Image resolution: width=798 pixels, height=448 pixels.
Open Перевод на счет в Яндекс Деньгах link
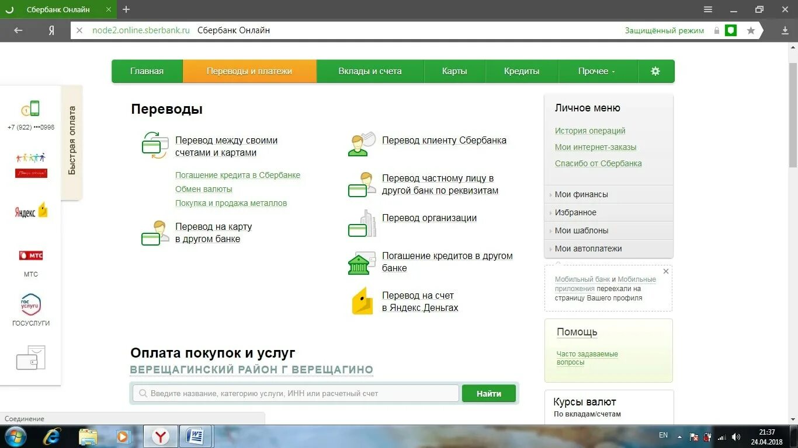(420, 302)
